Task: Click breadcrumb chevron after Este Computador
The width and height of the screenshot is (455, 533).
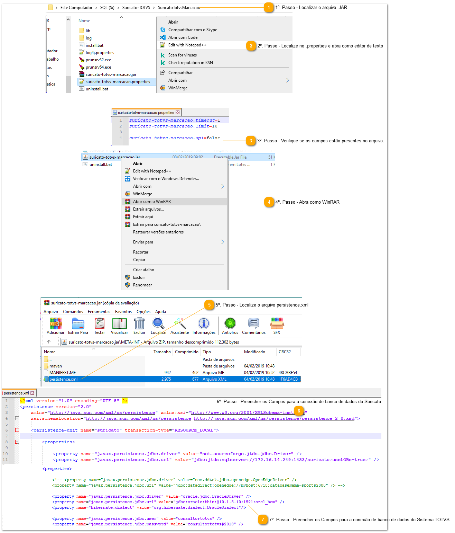Action: pos(96,8)
